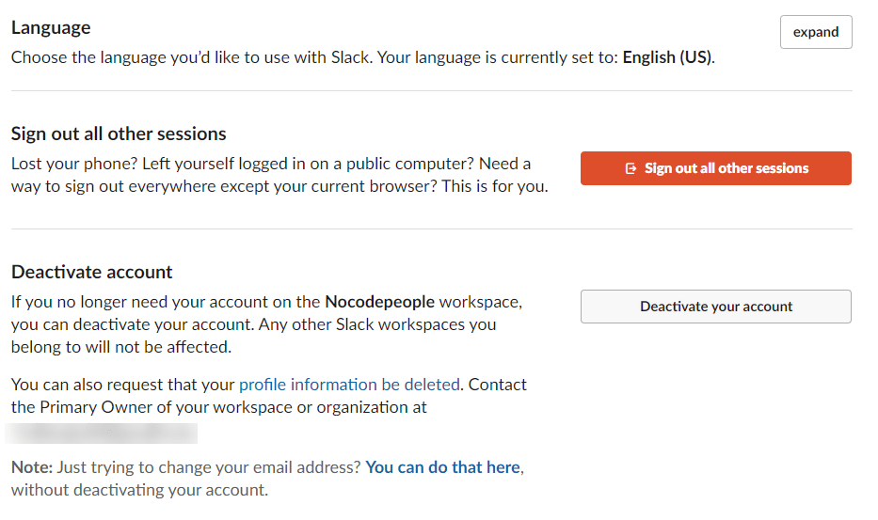The height and width of the screenshot is (520, 878).
Task: Click the bold Nocodepeople workspace name
Action: coord(379,302)
